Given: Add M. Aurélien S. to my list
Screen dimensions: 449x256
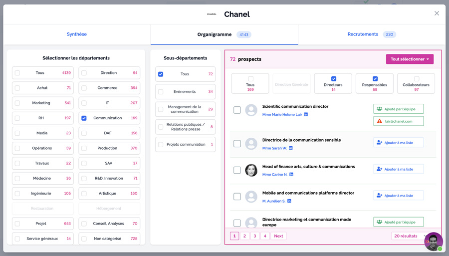Looking at the screenshot, I should tap(399, 196).
